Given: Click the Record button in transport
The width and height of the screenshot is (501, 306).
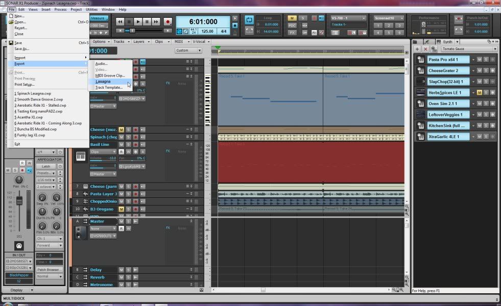Looking at the screenshot, I should click(168, 21).
